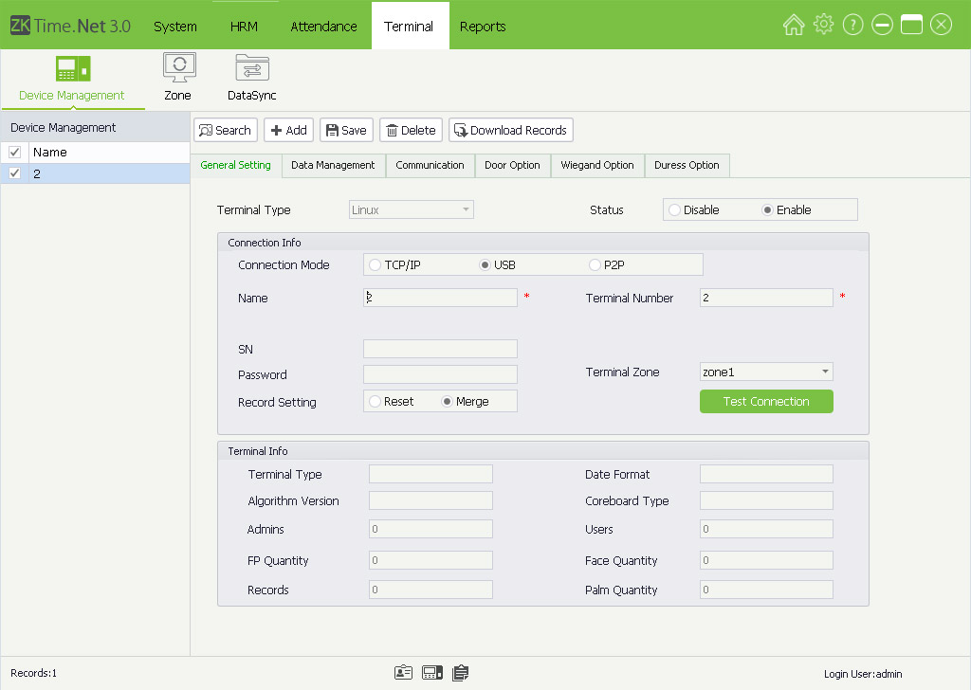Switch to the Door Option tab
Image resolution: width=971 pixels, height=690 pixels.
(x=512, y=165)
